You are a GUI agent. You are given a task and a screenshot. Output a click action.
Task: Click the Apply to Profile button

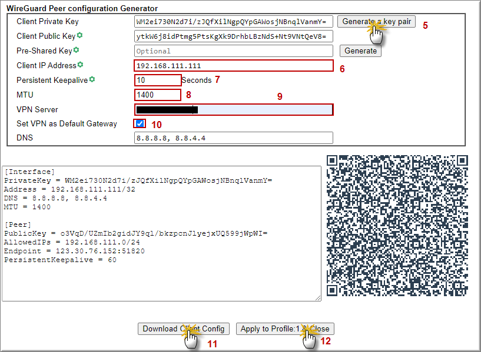coord(285,329)
